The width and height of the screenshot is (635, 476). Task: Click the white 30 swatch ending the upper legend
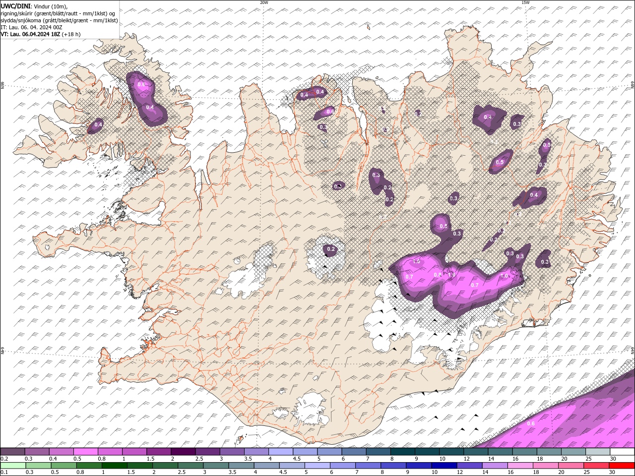click(x=622, y=452)
